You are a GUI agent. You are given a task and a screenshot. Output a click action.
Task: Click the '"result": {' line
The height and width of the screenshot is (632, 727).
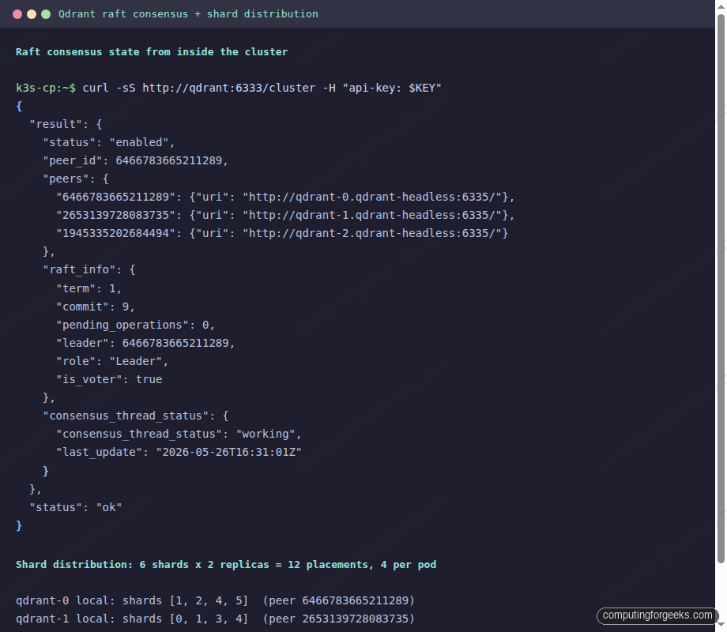66,124
